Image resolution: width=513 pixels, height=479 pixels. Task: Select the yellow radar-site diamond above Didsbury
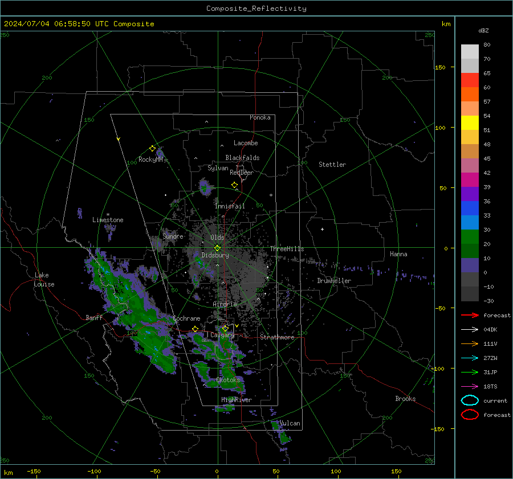[217, 248]
